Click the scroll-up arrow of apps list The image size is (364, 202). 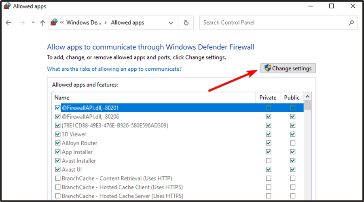pos(308,97)
